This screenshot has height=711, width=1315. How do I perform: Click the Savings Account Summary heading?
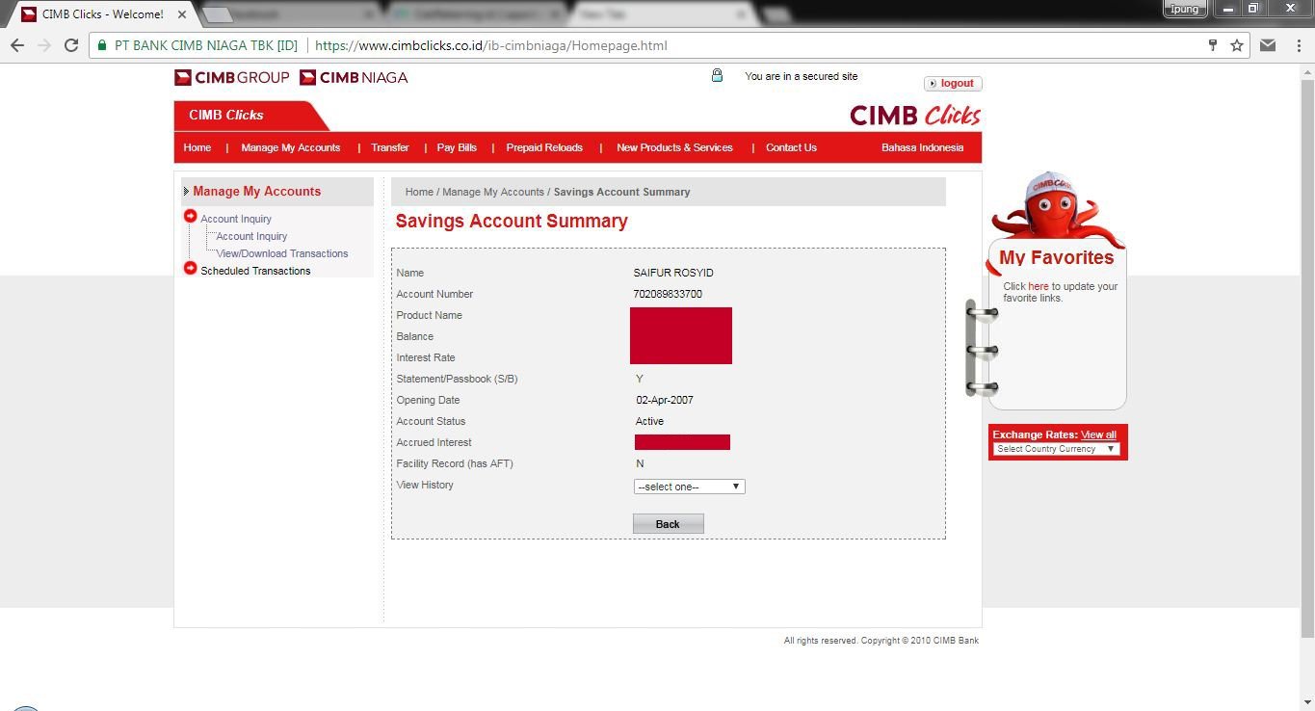point(512,222)
